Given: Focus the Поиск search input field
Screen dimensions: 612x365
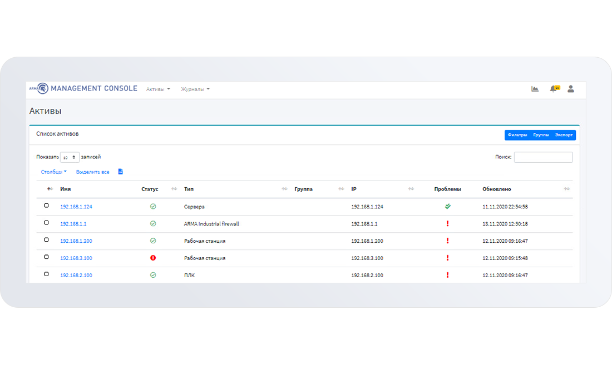Looking at the screenshot, I should tap(543, 157).
